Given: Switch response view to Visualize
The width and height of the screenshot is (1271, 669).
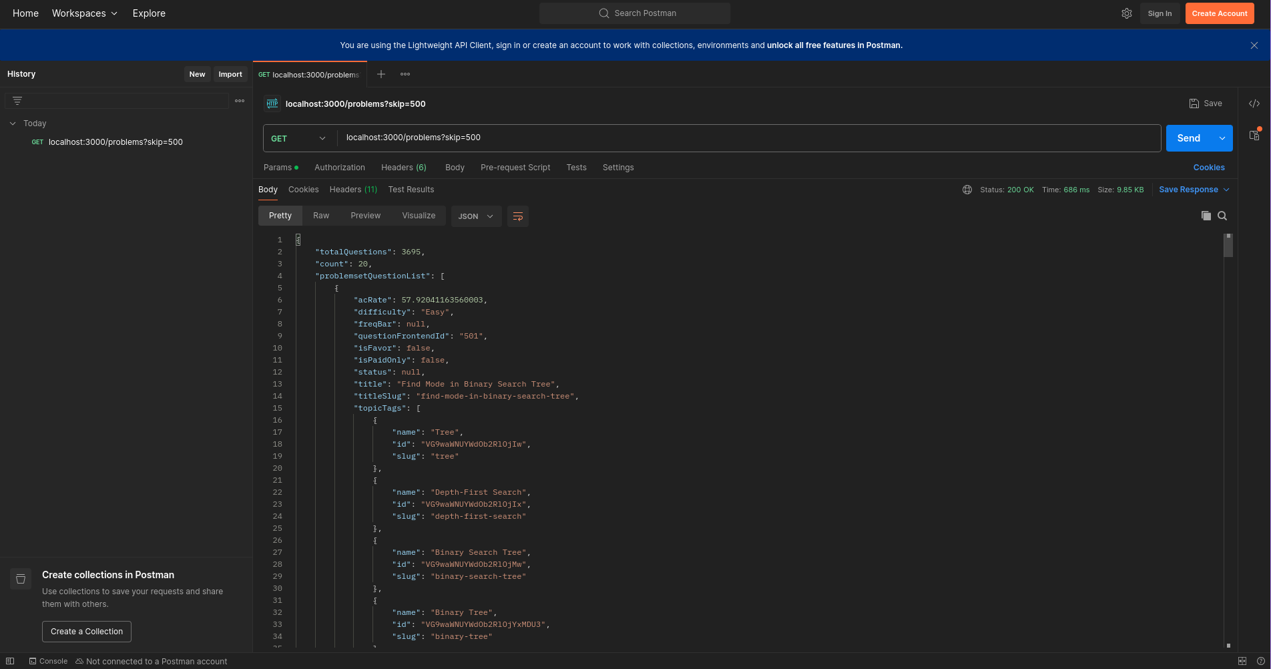Looking at the screenshot, I should click(419, 216).
